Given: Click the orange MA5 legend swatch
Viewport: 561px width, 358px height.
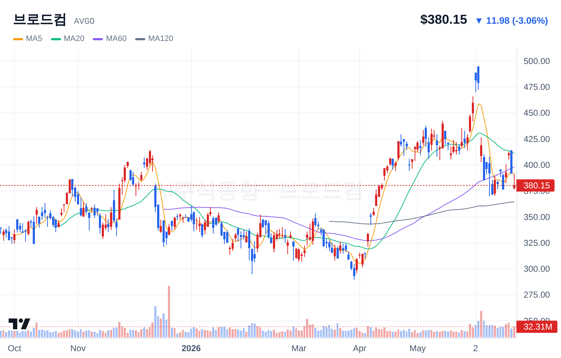Looking at the screenshot, I should point(18,39).
